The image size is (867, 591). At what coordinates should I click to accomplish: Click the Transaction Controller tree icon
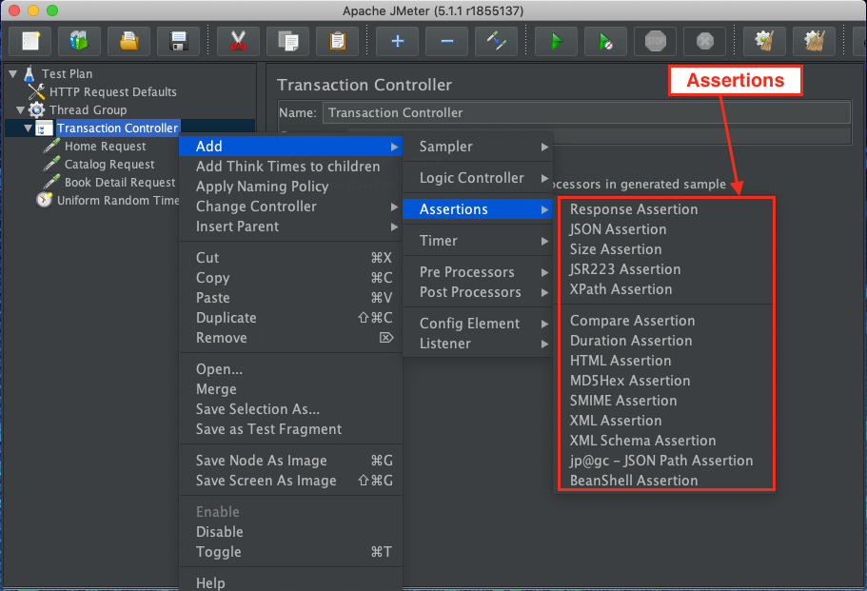tap(44, 128)
